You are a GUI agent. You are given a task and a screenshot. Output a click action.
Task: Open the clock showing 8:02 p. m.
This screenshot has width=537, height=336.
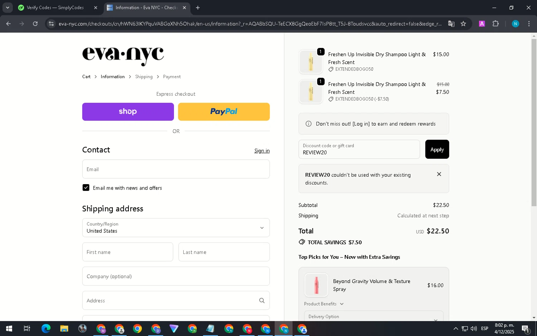point(504,328)
